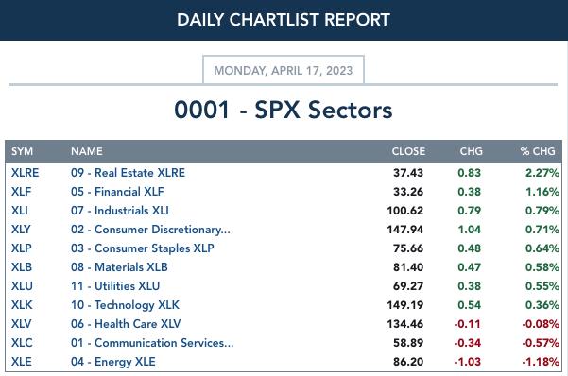Sort table by % CHG column header

tap(538, 151)
